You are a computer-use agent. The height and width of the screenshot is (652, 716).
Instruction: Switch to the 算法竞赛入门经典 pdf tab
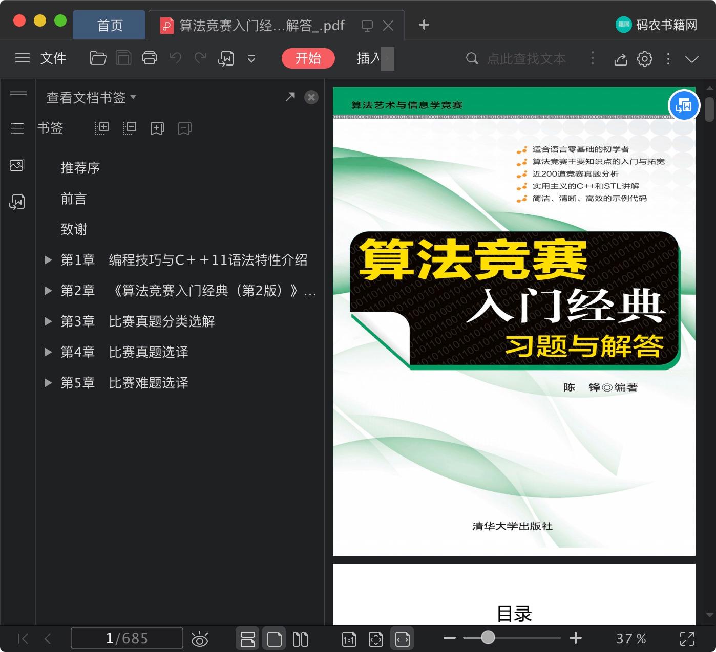(x=262, y=25)
